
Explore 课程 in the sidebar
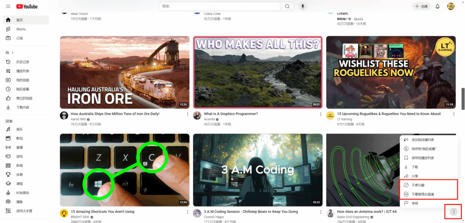point(26,184)
